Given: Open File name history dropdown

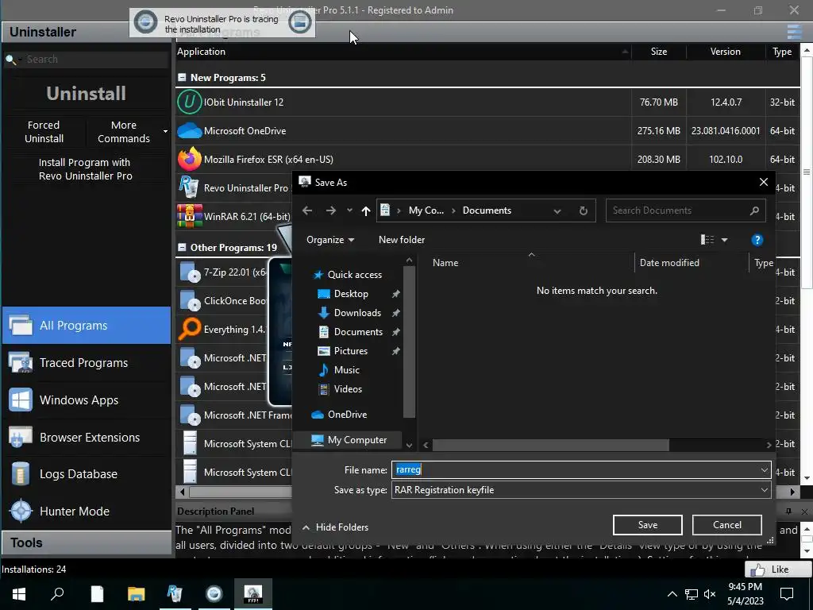Looking at the screenshot, I should point(764,470).
